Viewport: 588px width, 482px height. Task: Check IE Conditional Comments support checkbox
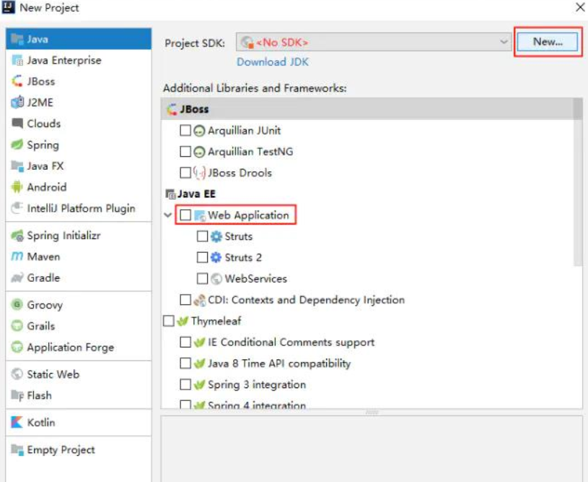point(185,342)
